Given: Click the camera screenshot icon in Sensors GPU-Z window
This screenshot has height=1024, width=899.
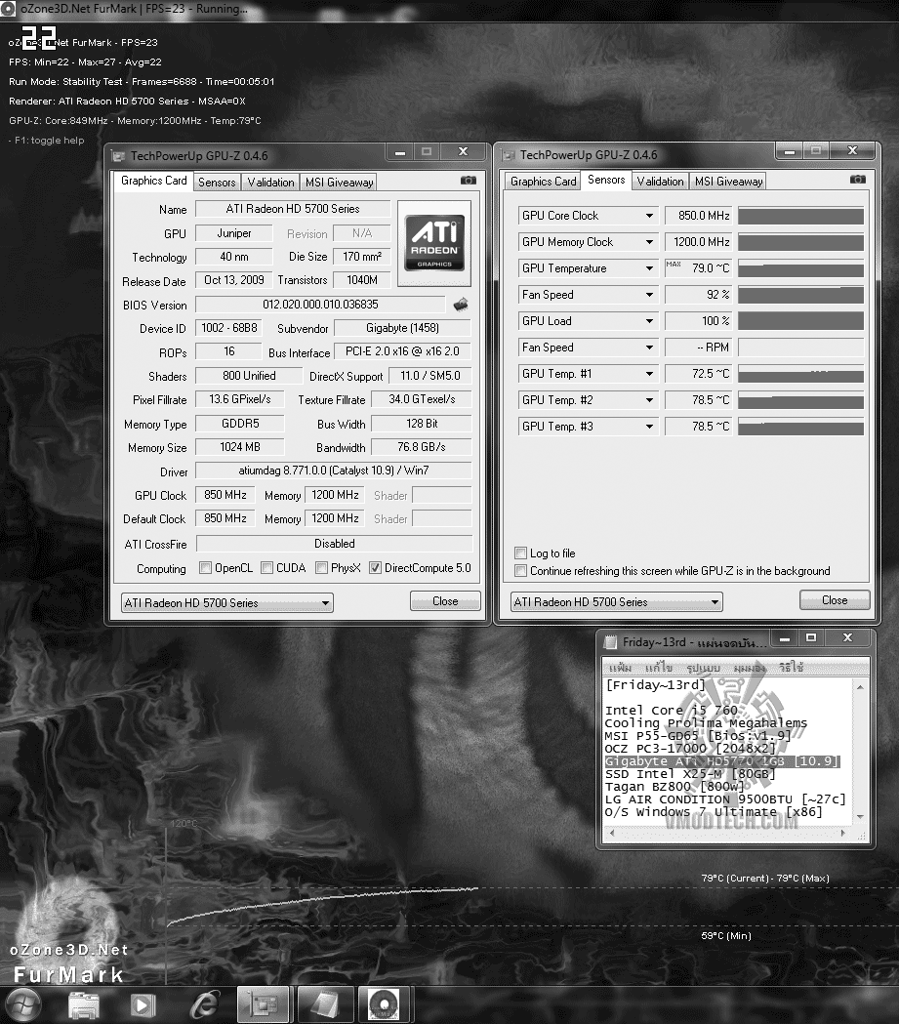Looking at the screenshot, I should coord(858,180).
